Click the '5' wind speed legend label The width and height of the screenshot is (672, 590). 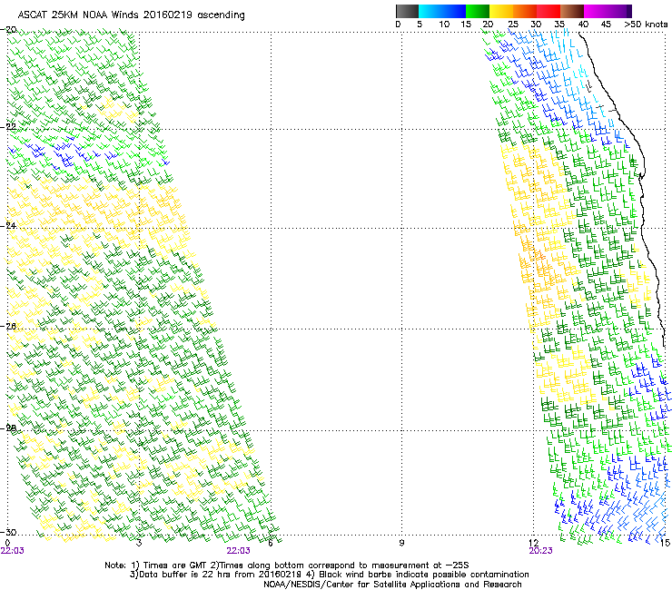click(x=420, y=25)
